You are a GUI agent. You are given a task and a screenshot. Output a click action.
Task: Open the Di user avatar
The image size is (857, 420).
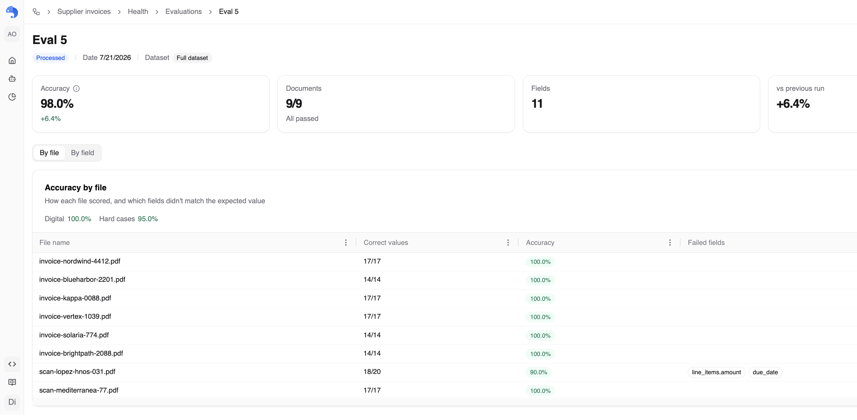(12, 402)
